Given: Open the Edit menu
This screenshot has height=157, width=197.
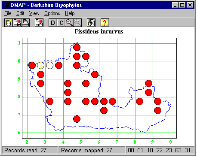Looking at the screenshot, I should (x=20, y=13).
